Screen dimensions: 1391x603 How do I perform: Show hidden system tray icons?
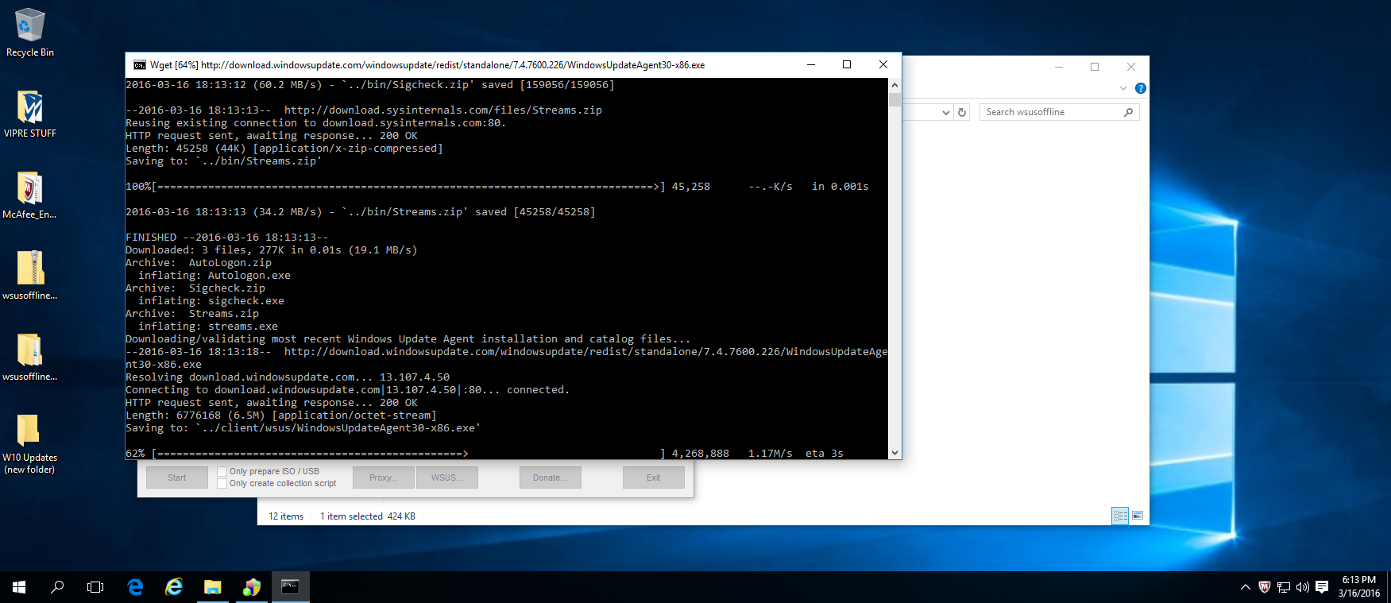[1245, 587]
